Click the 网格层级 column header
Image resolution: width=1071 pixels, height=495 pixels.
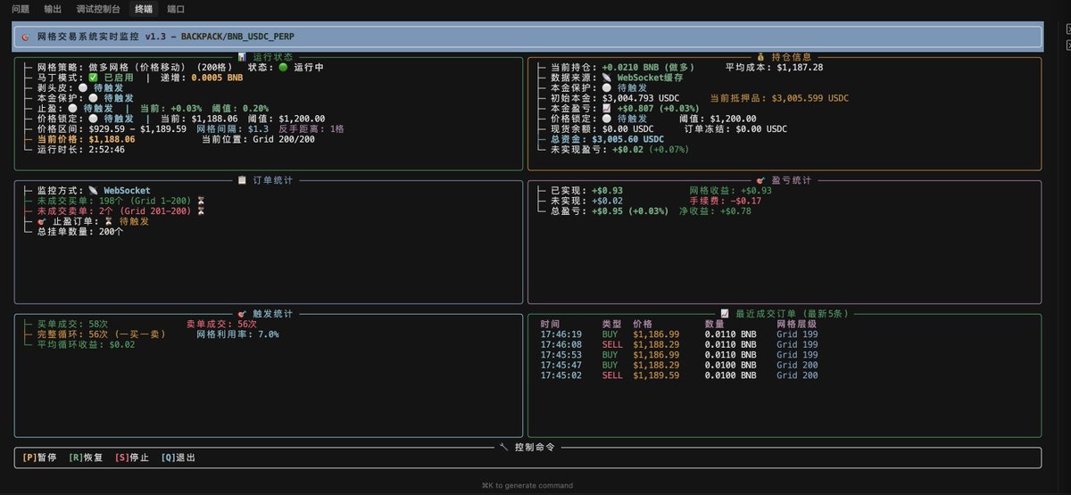point(796,325)
